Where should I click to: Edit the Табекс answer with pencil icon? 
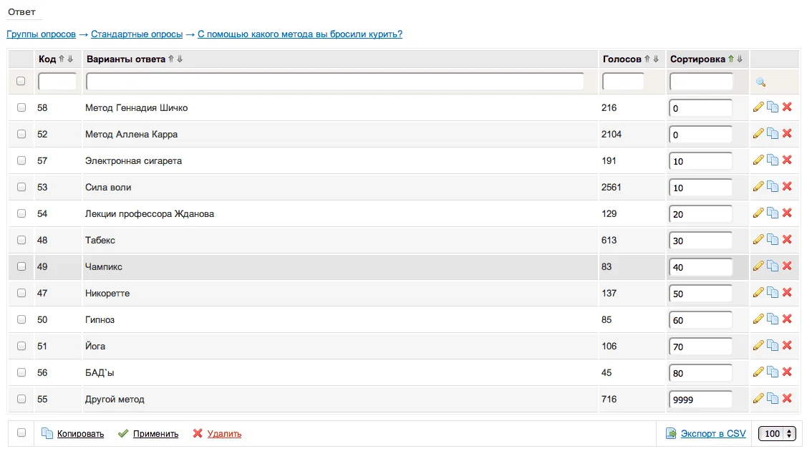(758, 240)
